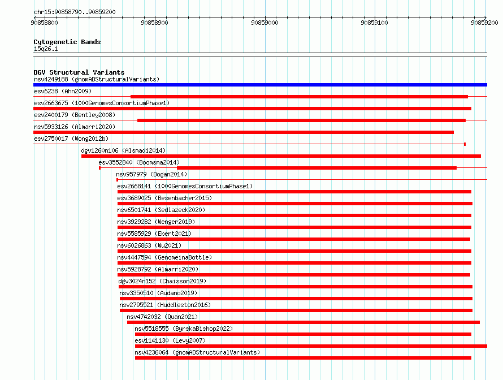Open nsv2795521 (Huddleston2016) label
This screenshot has width=503, height=380.
(165, 305)
